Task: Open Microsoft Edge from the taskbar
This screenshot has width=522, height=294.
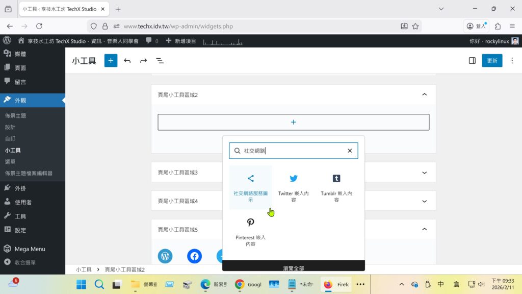Action: 205,284
